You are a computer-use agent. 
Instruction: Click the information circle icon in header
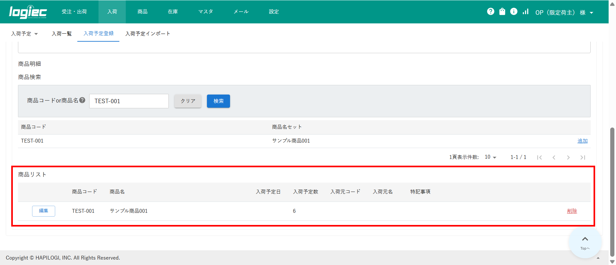point(514,12)
